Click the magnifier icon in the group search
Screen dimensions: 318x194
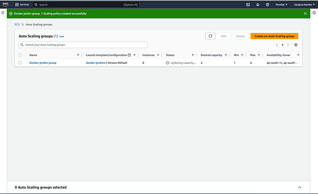(22, 45)
